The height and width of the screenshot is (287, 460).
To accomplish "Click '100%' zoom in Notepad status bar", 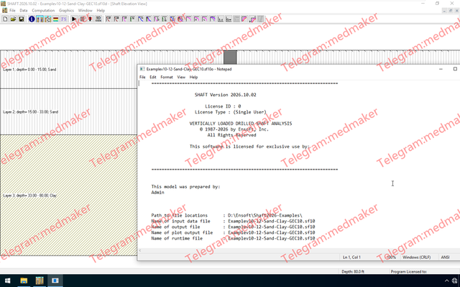I will pos(391,257).
